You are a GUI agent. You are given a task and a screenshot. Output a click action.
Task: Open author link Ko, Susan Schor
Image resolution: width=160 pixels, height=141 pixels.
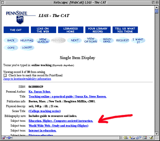(40, 92)
